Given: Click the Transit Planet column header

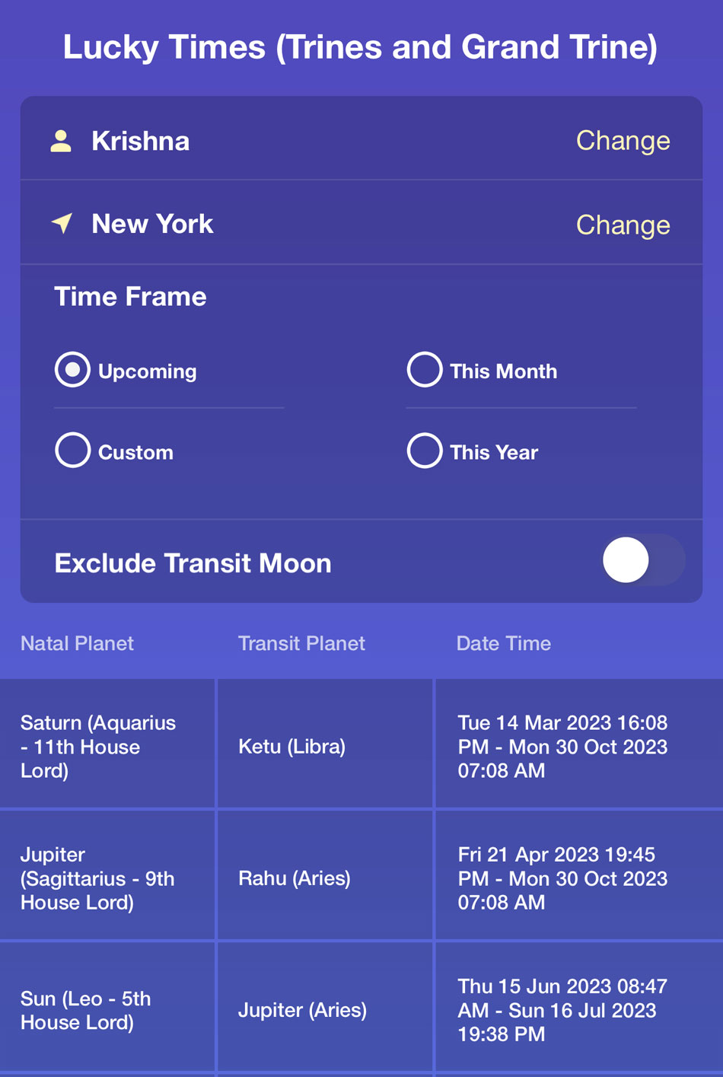Looking at the screenshot, I should pos(301,643).
